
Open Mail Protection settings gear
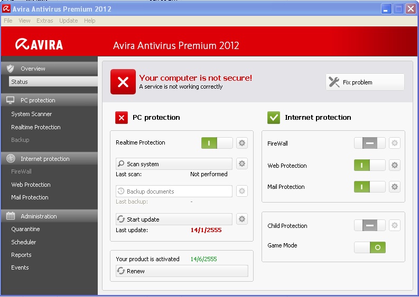(x=394, y=187)
